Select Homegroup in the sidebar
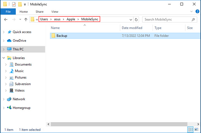 (21, 108)
